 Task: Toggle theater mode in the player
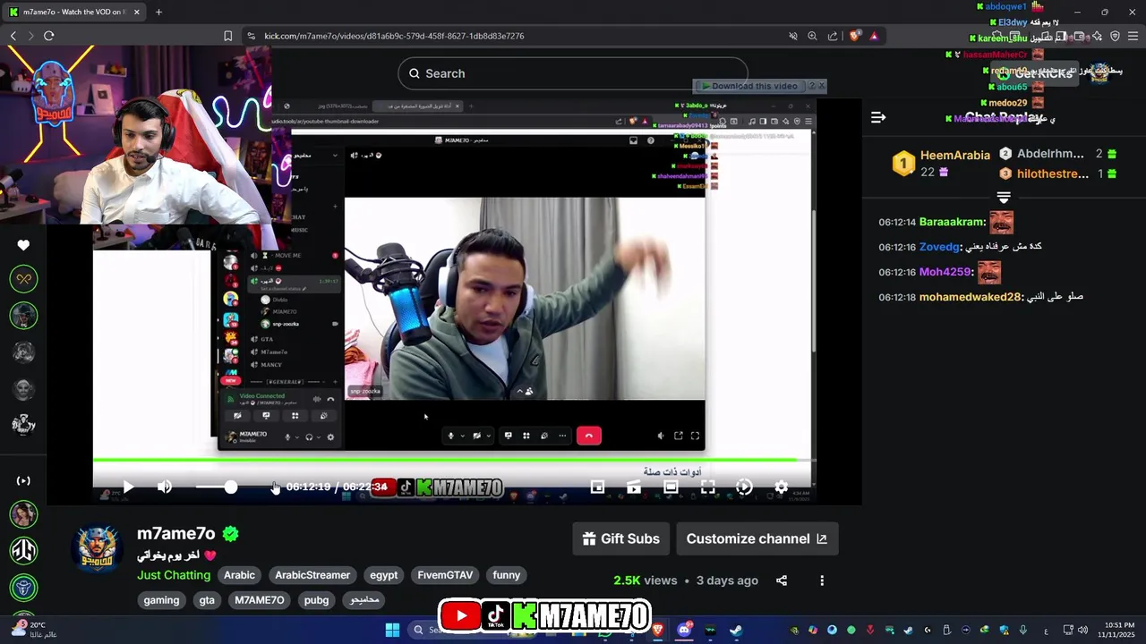(x=671, y=487)
